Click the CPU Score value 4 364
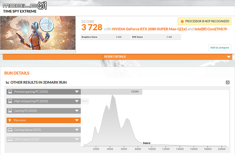 pos(169,37)
